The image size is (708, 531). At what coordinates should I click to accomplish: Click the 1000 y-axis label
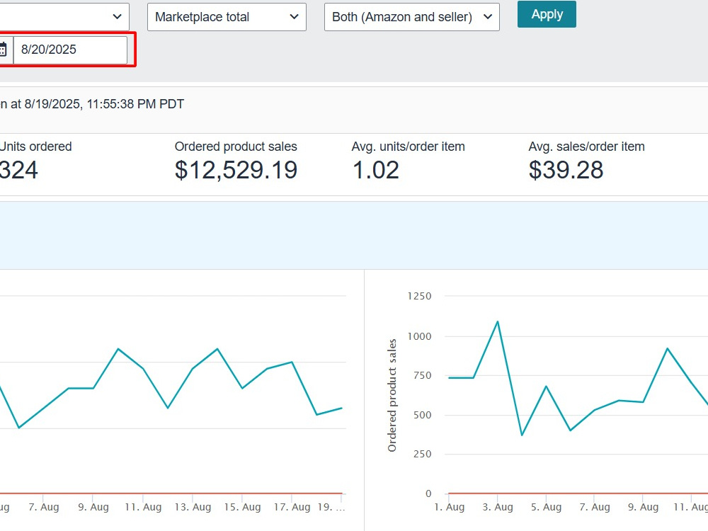click(419, 336)
